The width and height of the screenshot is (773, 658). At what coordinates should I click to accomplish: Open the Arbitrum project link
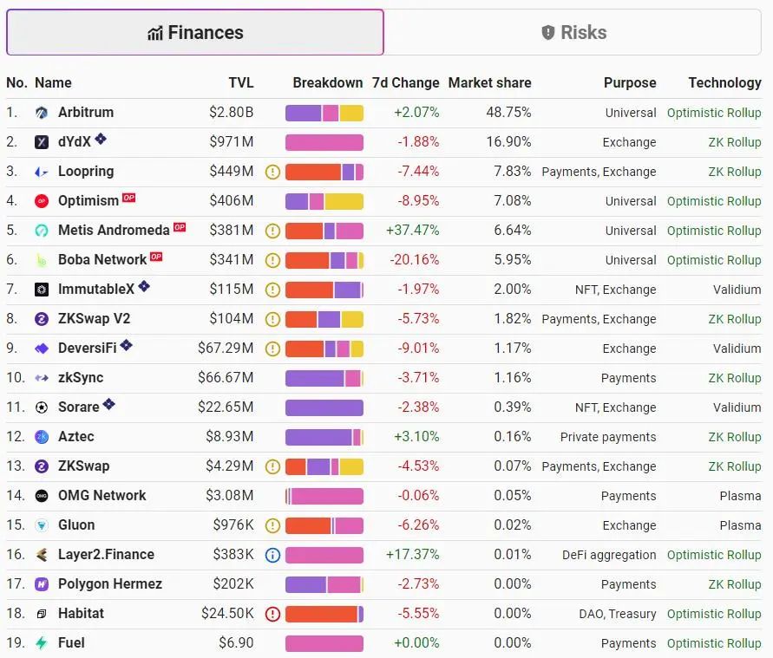point(86,113)
